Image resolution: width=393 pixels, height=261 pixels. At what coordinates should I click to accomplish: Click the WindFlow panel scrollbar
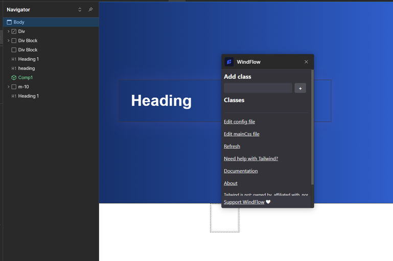(x=312, y=127)
